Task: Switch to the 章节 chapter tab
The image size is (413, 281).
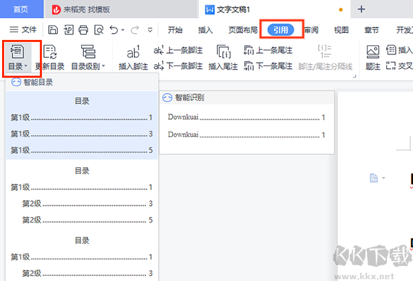Action: point(372,30)
